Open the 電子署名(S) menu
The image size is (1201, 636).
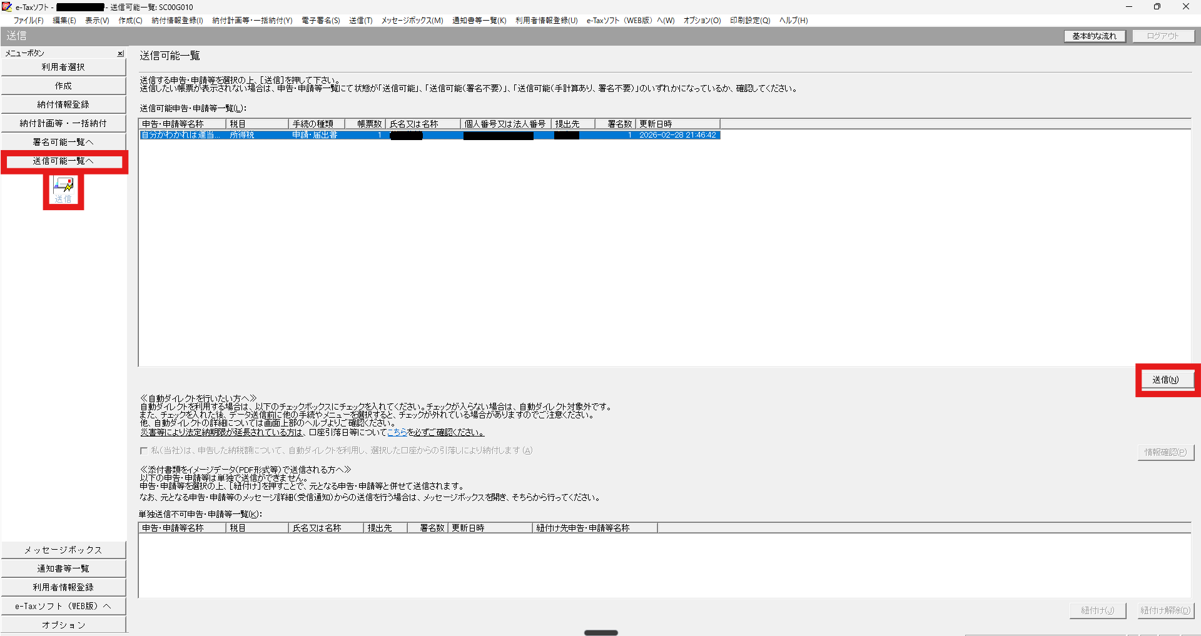pos(320,21)
